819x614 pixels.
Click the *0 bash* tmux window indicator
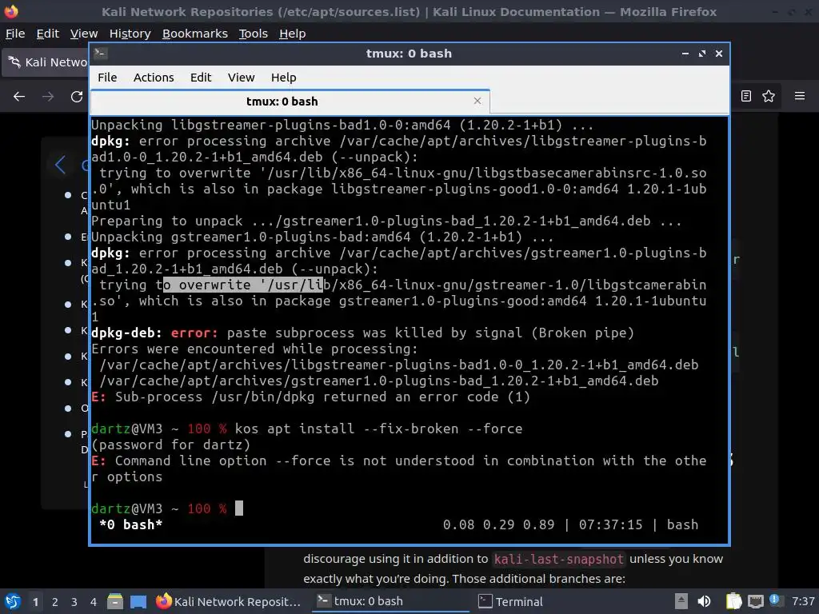coord(130,524)
